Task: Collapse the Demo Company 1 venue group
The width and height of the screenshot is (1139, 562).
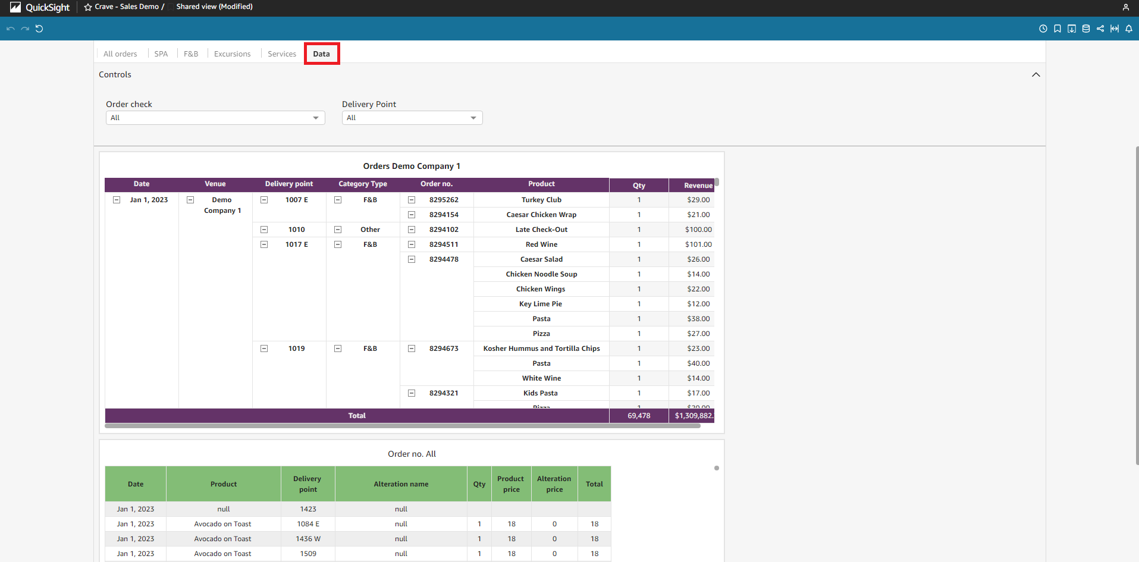Action: (x=190, y=200)
